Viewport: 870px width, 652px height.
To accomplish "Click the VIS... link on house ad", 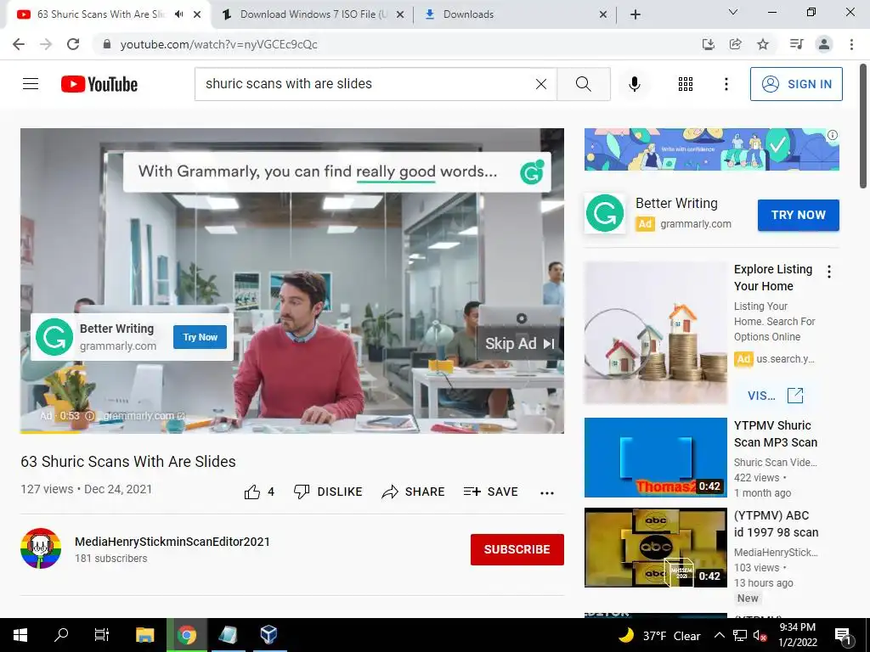I will click(x=775, y=396).
